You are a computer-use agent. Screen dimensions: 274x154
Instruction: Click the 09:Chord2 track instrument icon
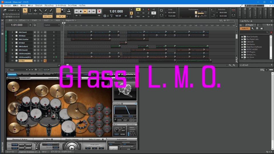(x=17, y=50)
